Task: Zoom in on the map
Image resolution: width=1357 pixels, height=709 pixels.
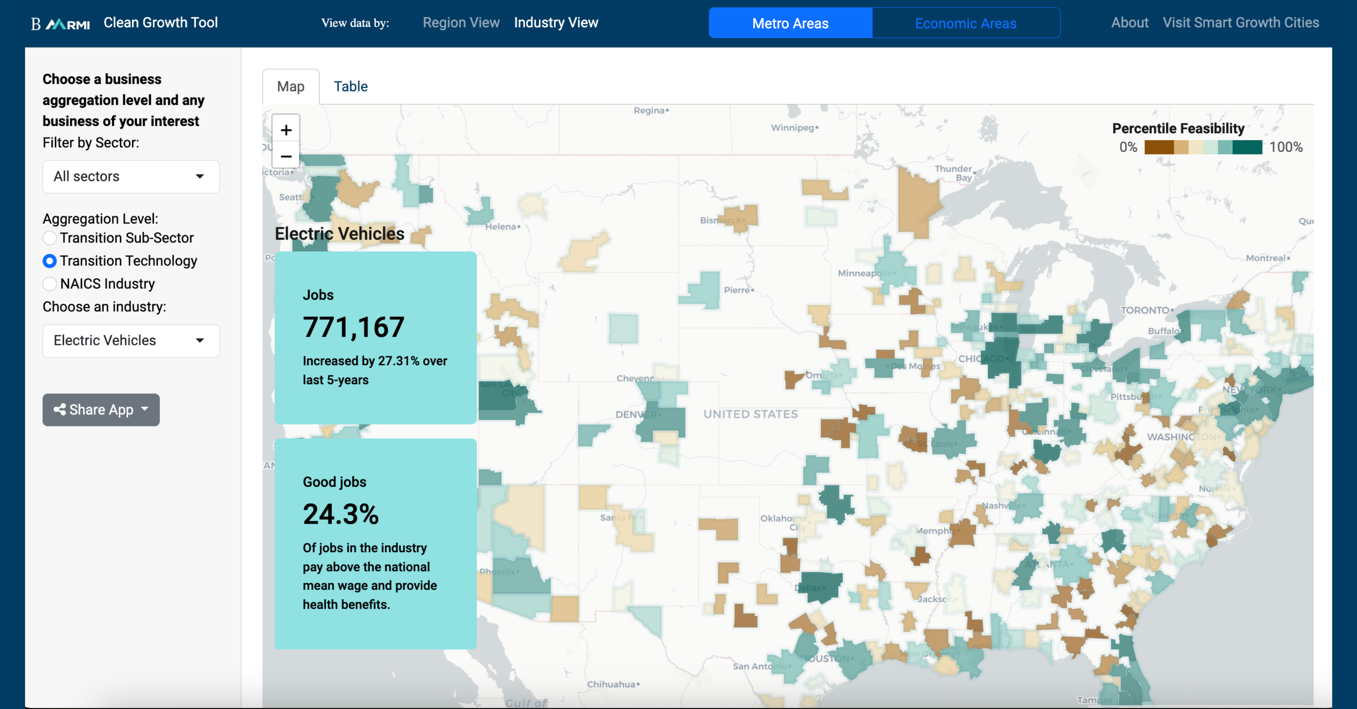Action: pos(286,130)
